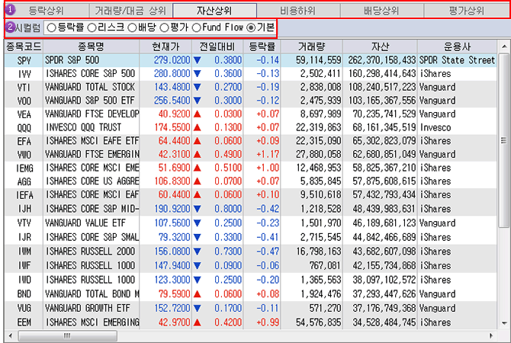The height and width of the screenshot is (343, 511).
Task: Sort by 종목명 column header
Action: click(x=91, y=46)
